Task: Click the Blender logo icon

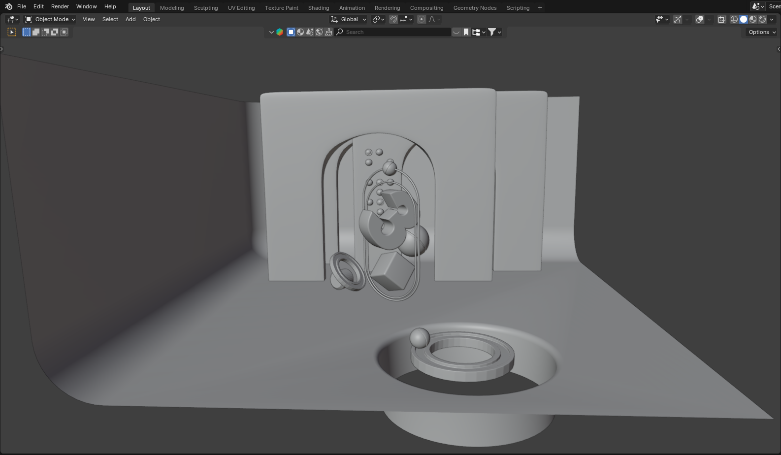Action: (x=8, y=7)
